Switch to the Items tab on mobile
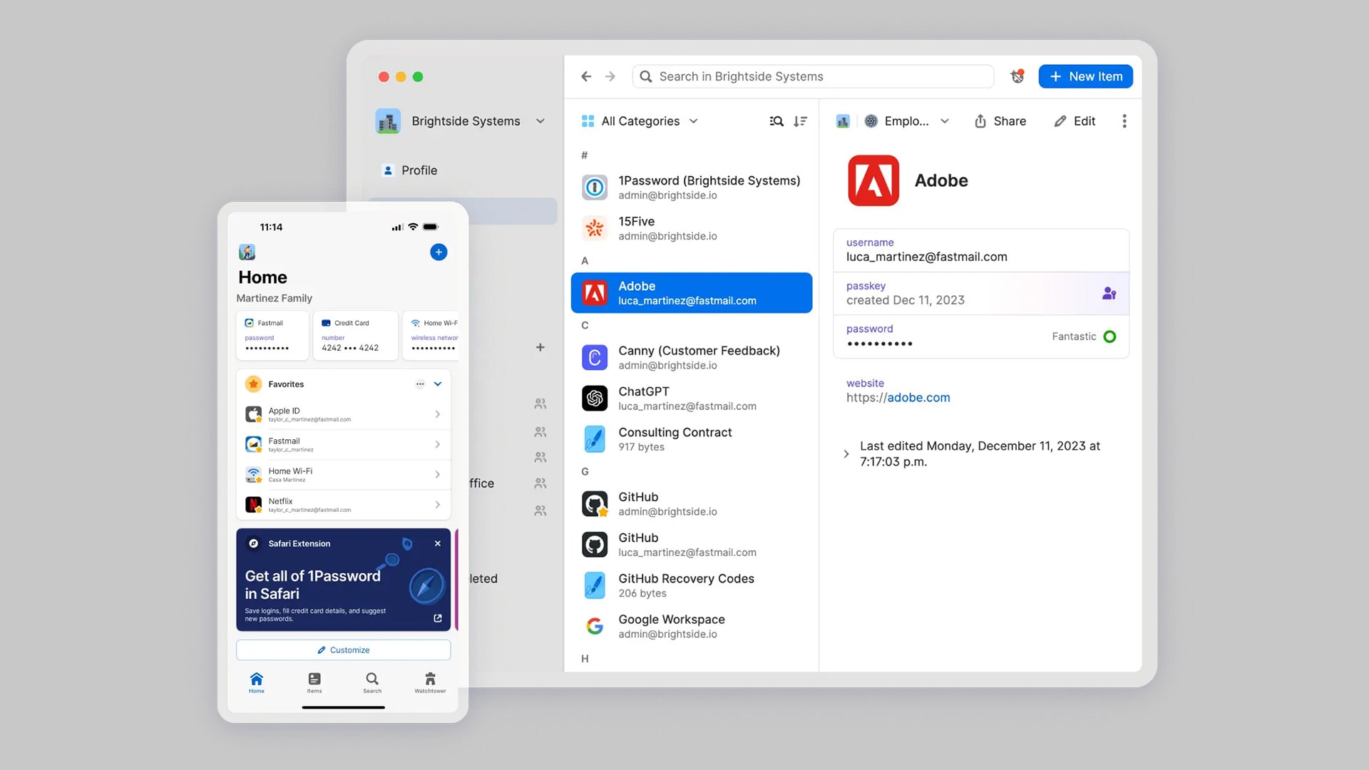This screenshot has width=1369, height=770. tap(314, 683)
